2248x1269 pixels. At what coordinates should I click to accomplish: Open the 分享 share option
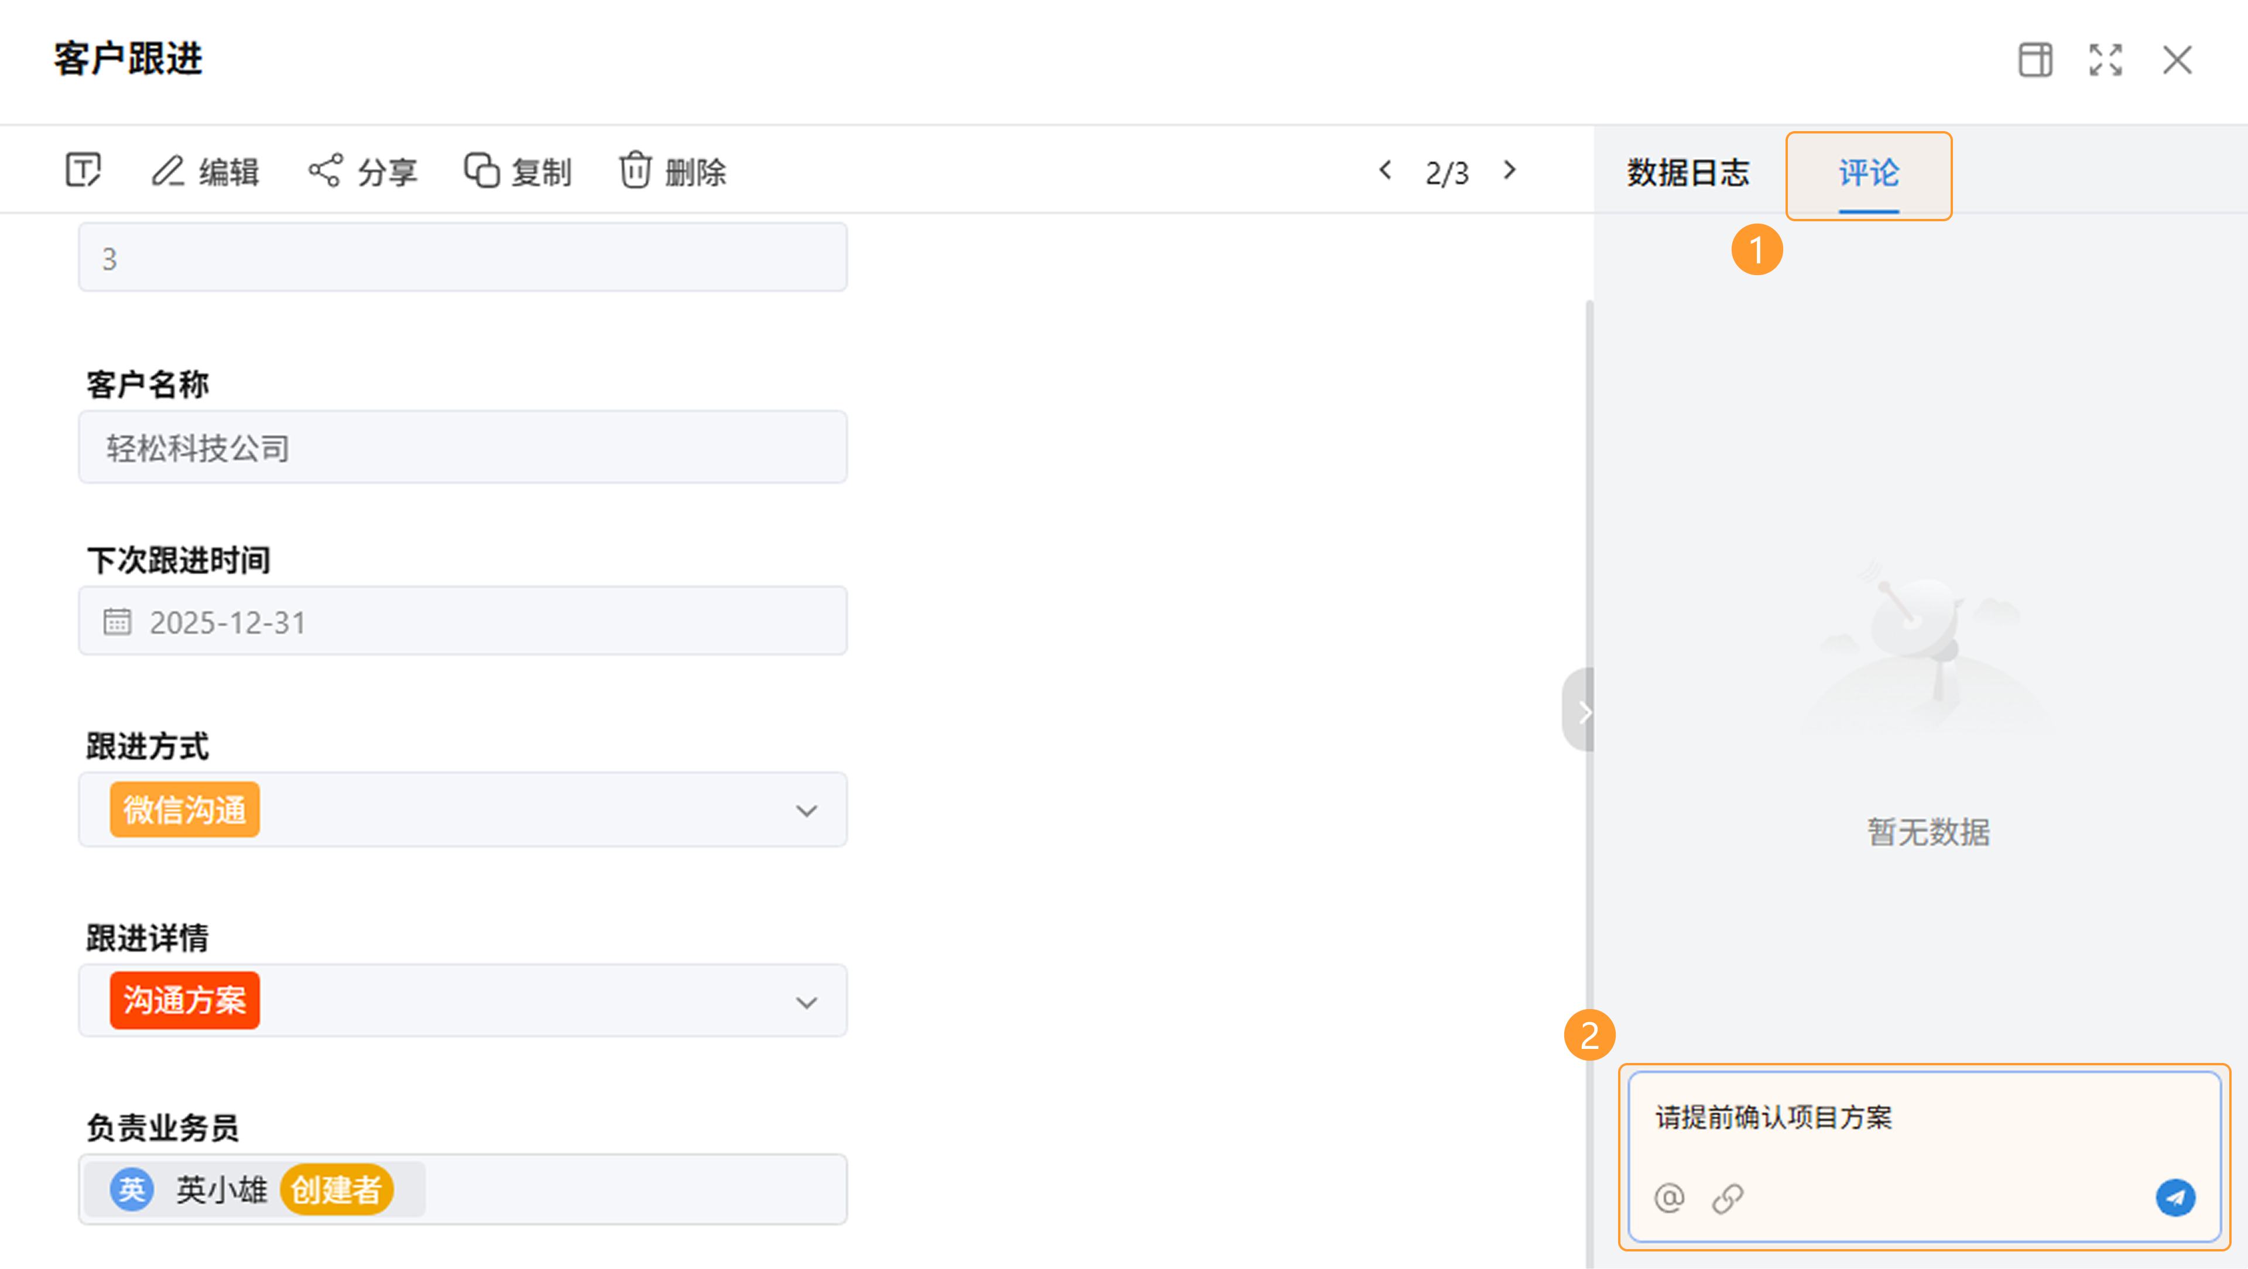363,171
